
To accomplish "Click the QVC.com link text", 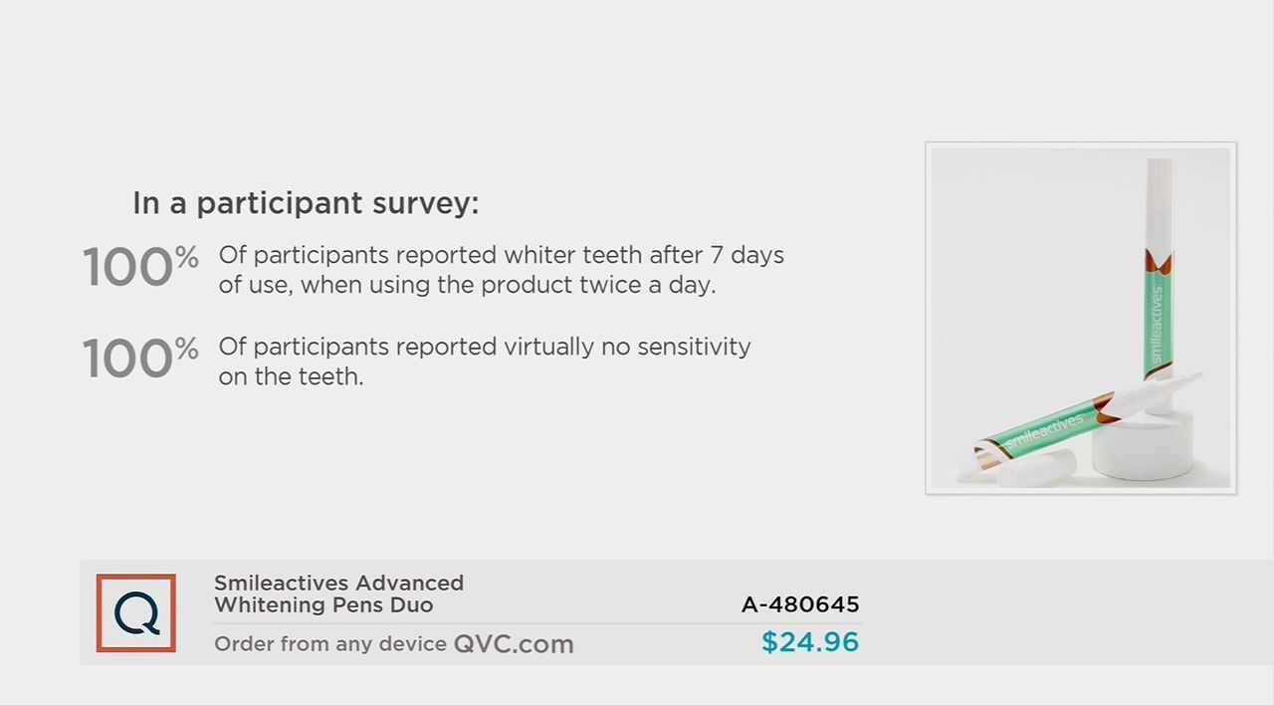I will [514, 644].
